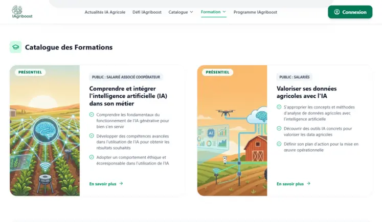Screen dimensions: 382x222
Task: Click the graduation cap icon beside Catalogue des Formations
Action: coord(15,47)
